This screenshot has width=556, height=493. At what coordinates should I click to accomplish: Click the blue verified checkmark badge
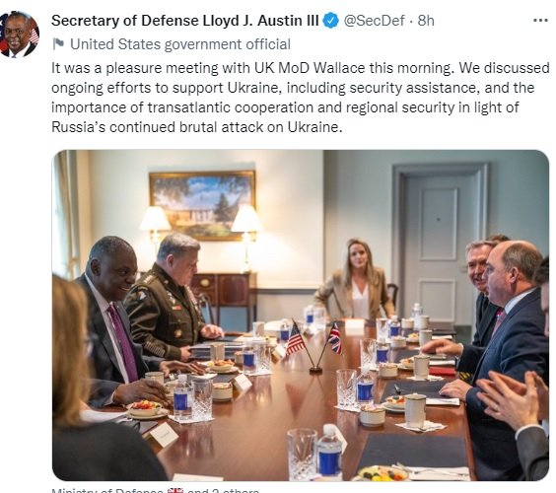(330, 21)
